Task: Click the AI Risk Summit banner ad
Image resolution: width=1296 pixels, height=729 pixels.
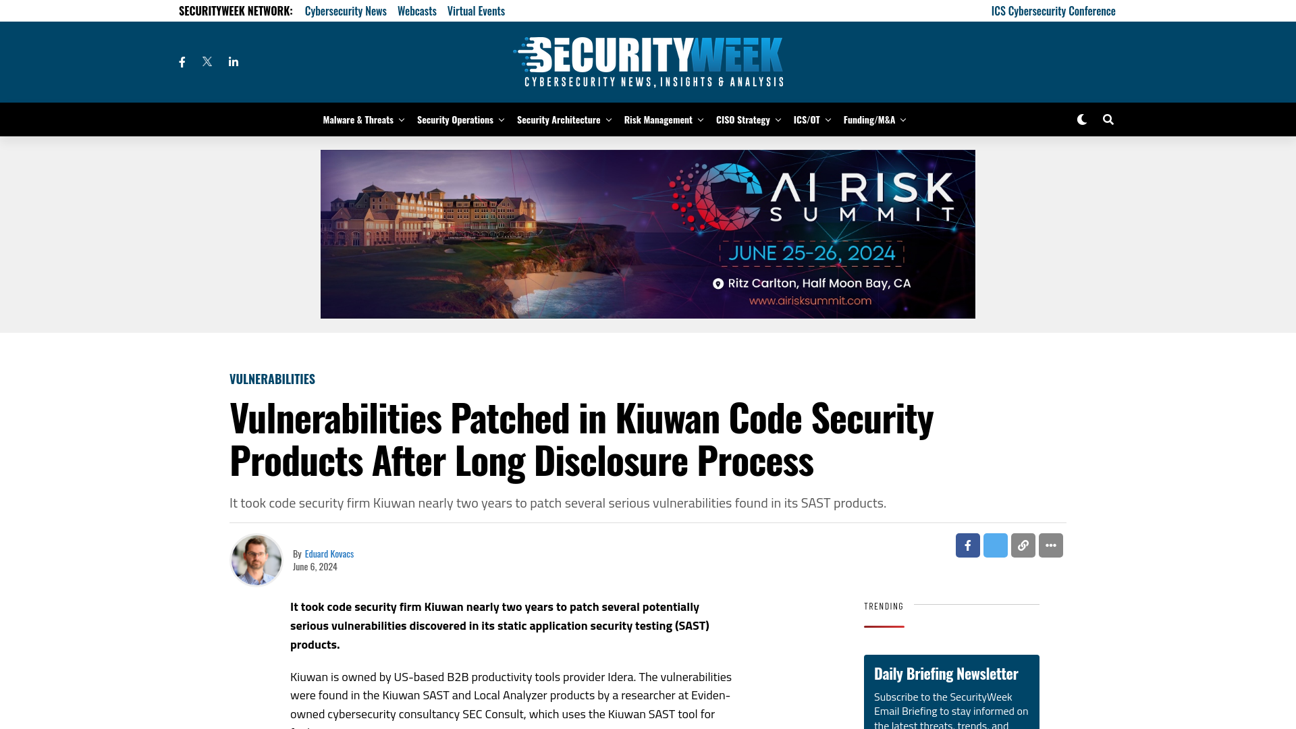Action: [x=648, y=234]
